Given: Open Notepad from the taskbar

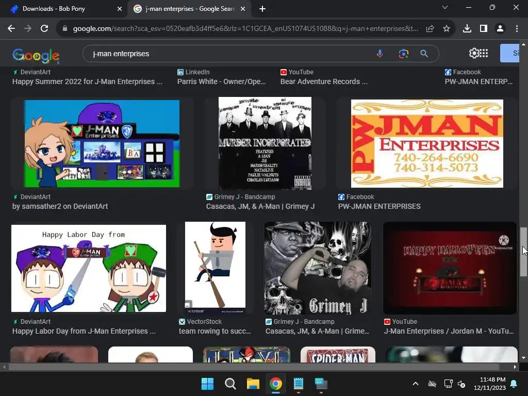Looking at the screenshot, I should tap(299, 384).
